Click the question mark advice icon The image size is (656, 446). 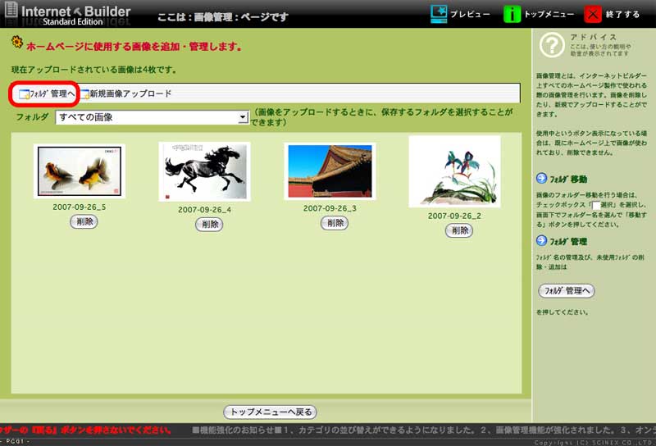[x=552, y=45]
